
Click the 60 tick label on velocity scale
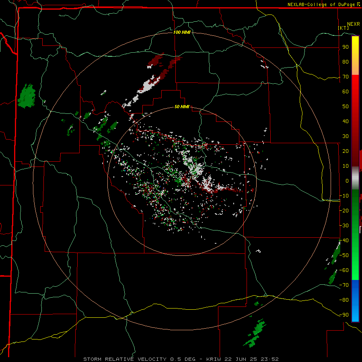[x=346, y=92]
